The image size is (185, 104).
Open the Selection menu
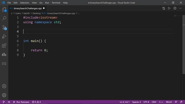pos(25,3)
